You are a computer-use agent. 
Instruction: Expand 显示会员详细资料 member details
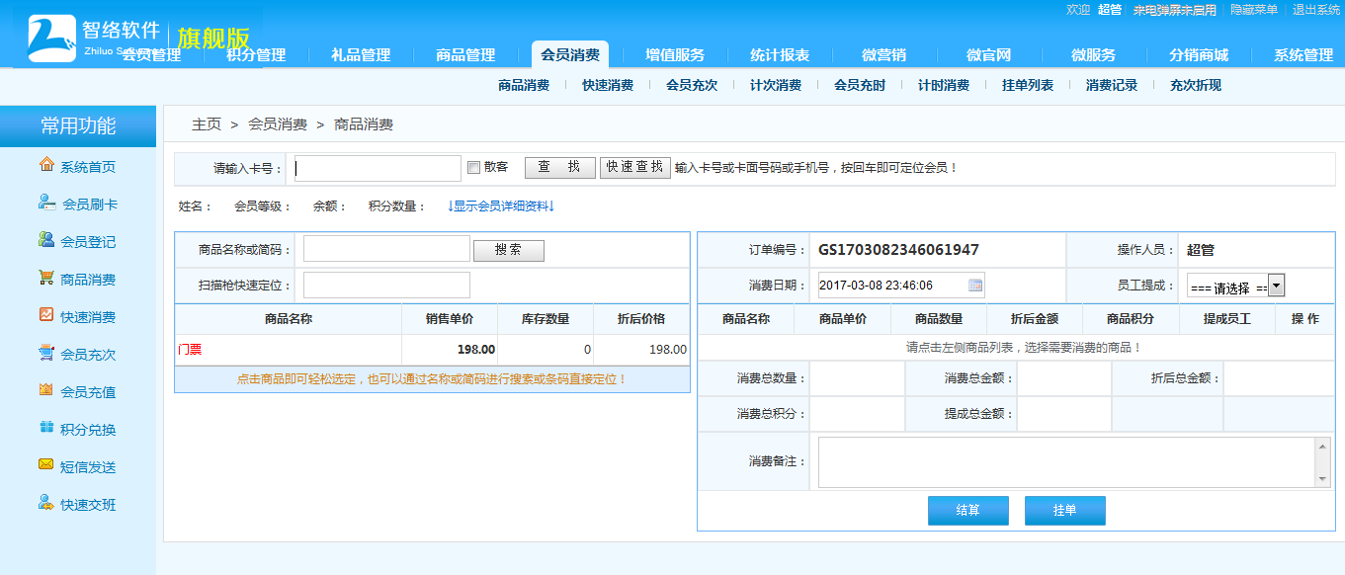pos(501,206)
